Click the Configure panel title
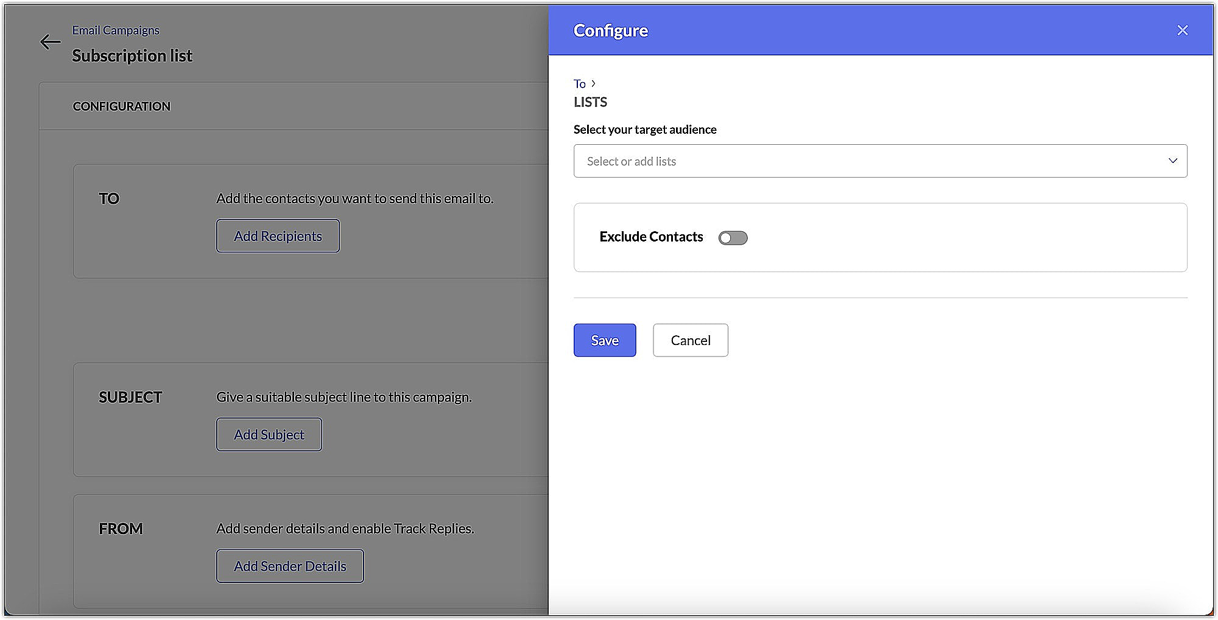This screenshot has height=620, width=1218. coord(611,30)
